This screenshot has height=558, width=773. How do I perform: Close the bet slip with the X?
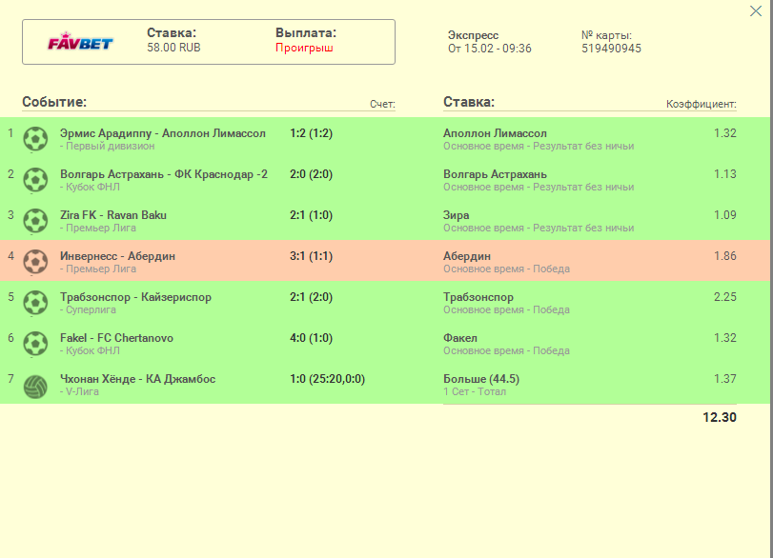755,10
